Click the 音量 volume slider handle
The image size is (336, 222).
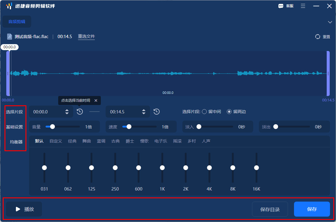(x=52, y=127)
